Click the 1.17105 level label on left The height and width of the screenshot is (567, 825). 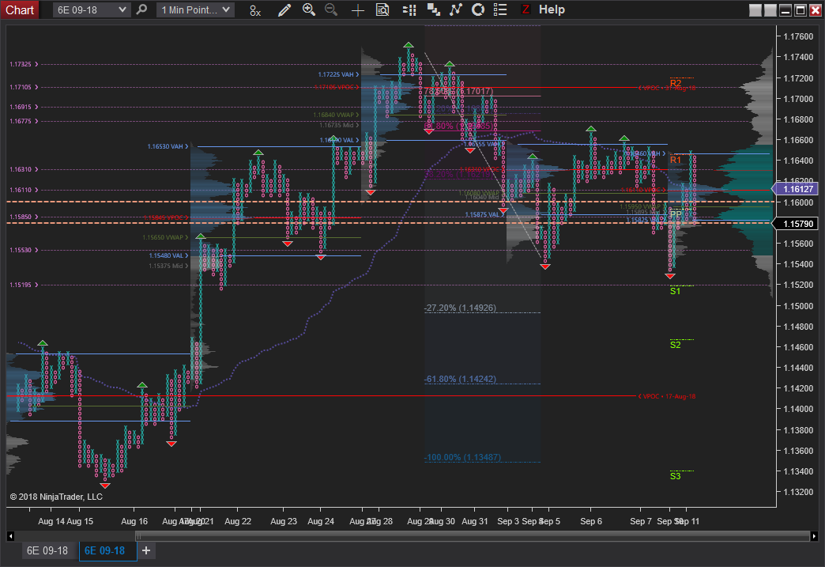tap(23, 88)
